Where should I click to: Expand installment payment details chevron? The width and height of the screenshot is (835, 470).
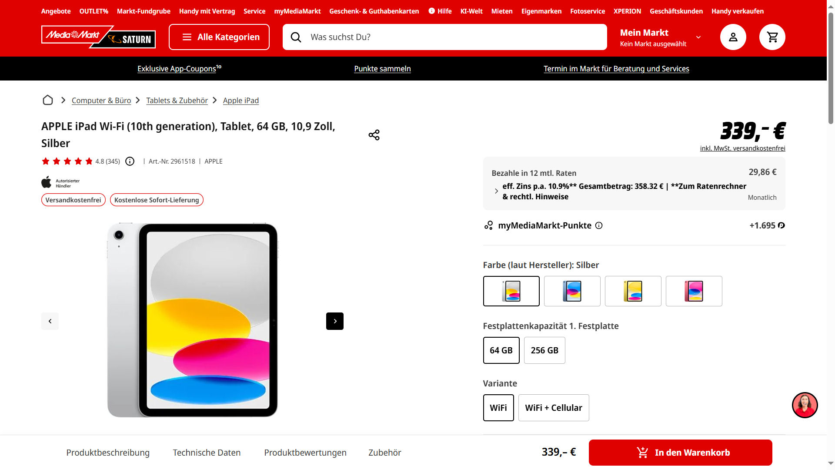pos(496,191)
